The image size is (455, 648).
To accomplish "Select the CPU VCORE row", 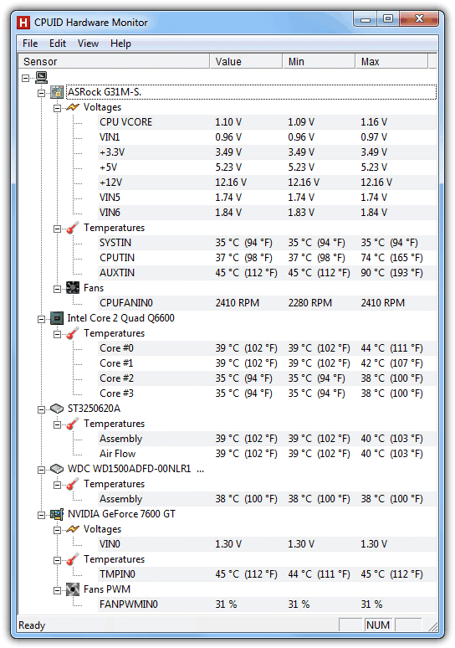I will point(267,122).
